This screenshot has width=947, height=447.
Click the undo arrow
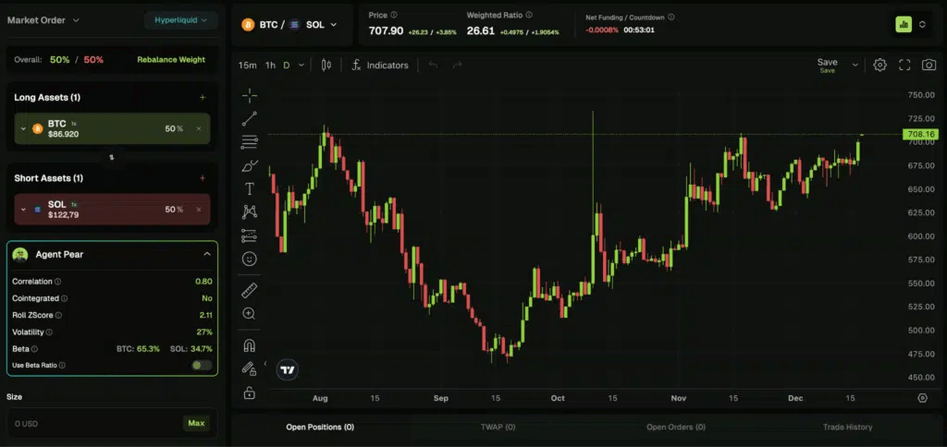point(433,66)
